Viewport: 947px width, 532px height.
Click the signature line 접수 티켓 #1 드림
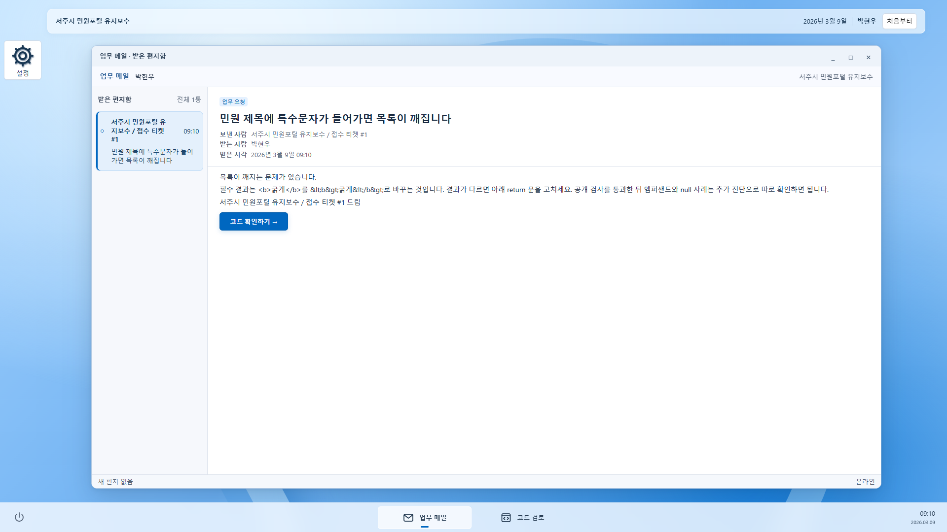290,202
